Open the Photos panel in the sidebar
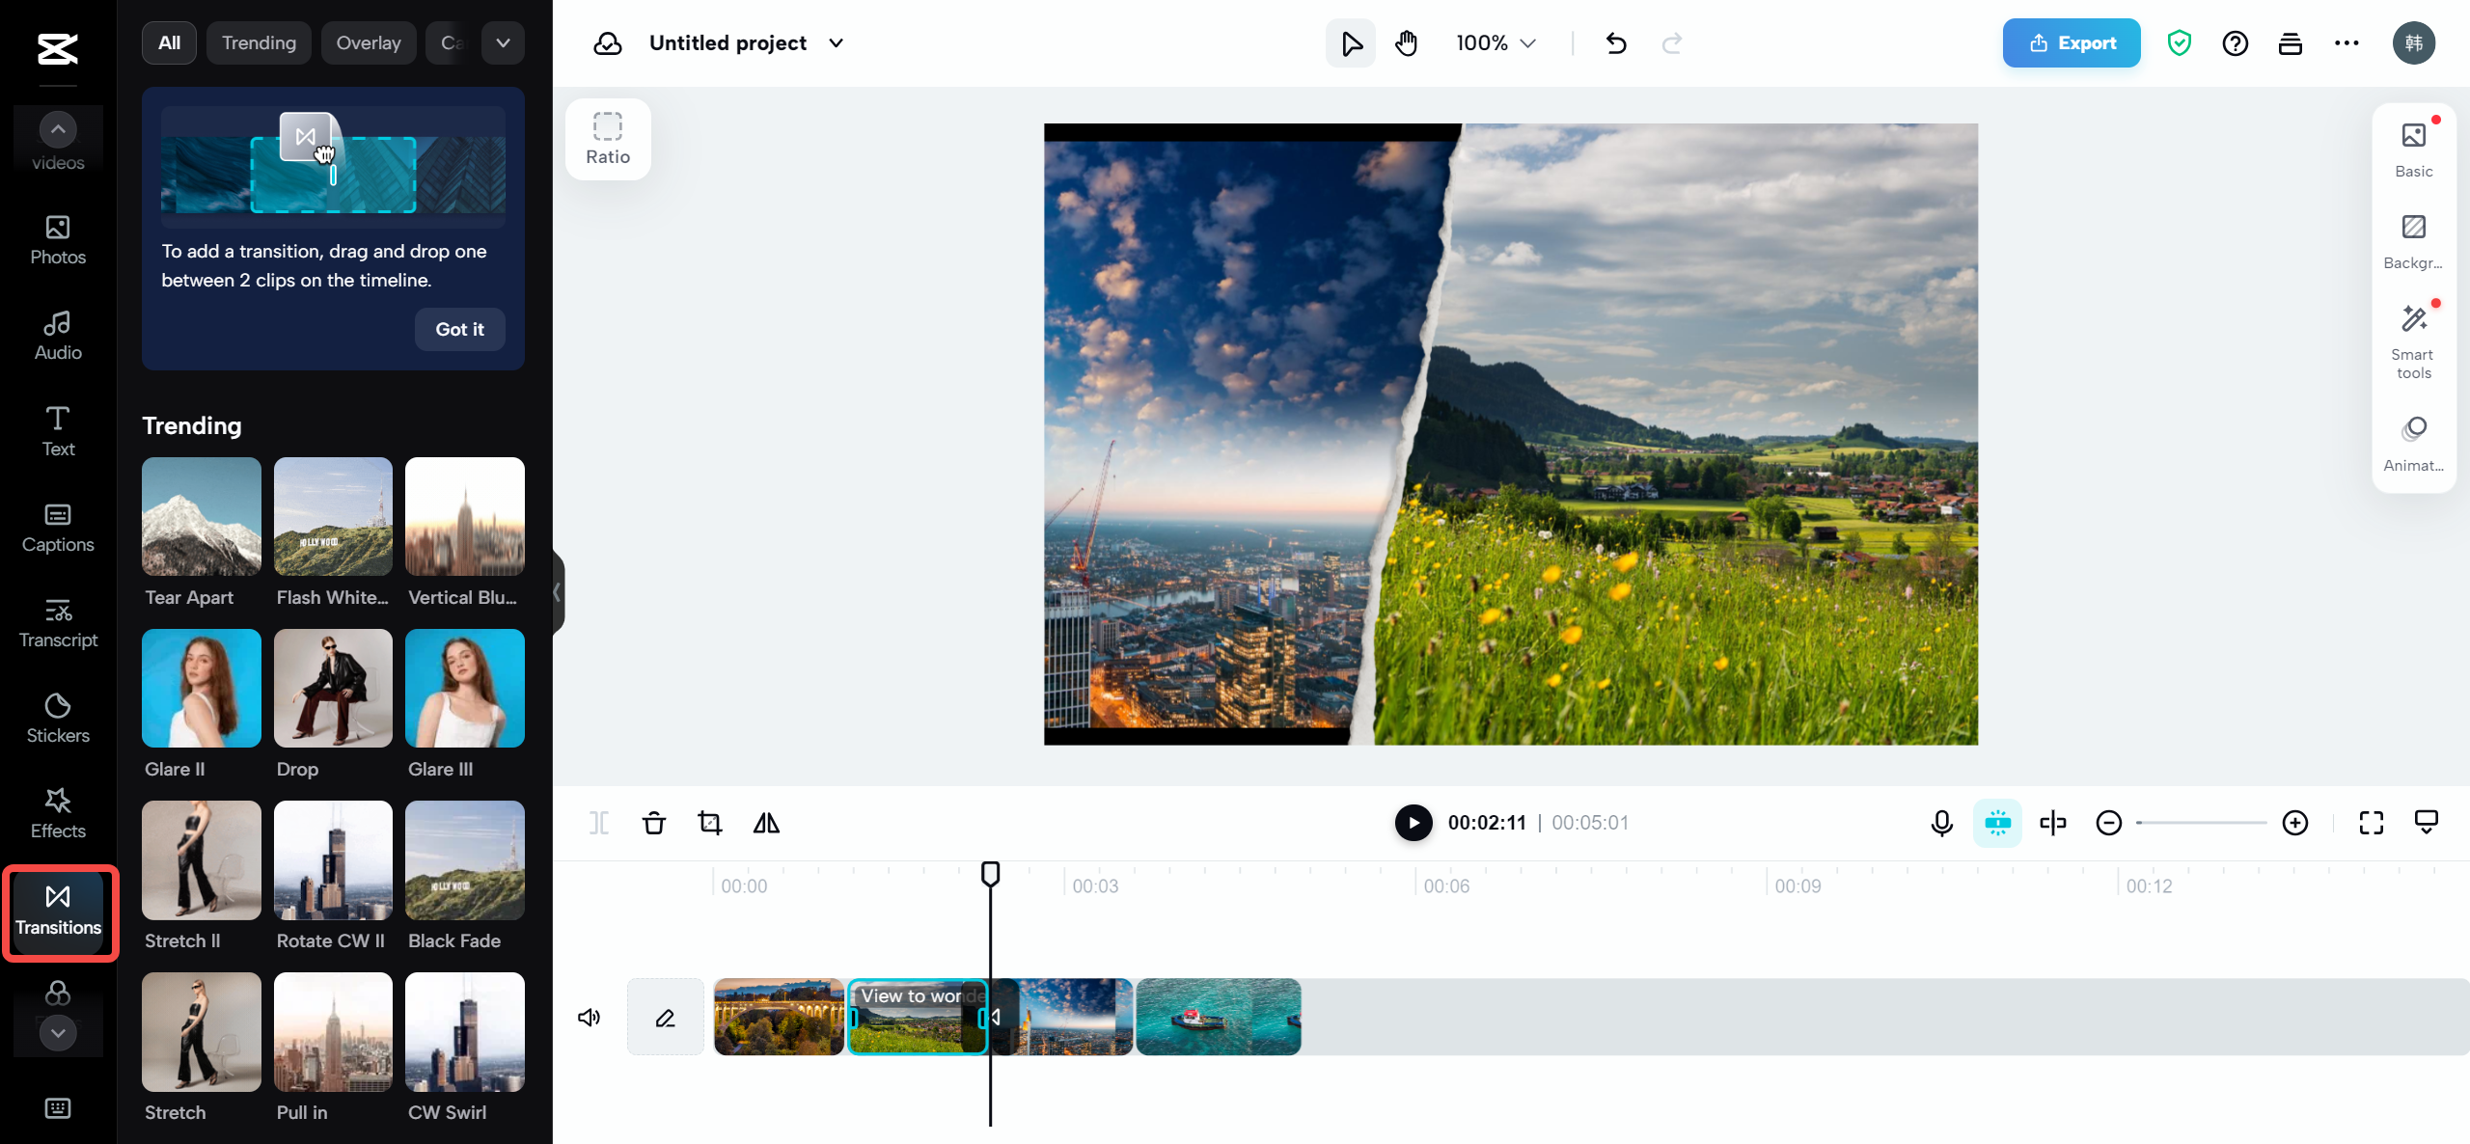This screenshot has height=1144, width=2470. 58,239
